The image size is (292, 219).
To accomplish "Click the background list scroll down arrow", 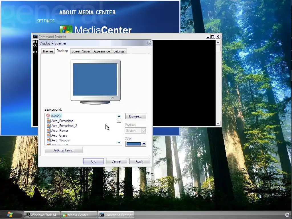I will (119, 143).
